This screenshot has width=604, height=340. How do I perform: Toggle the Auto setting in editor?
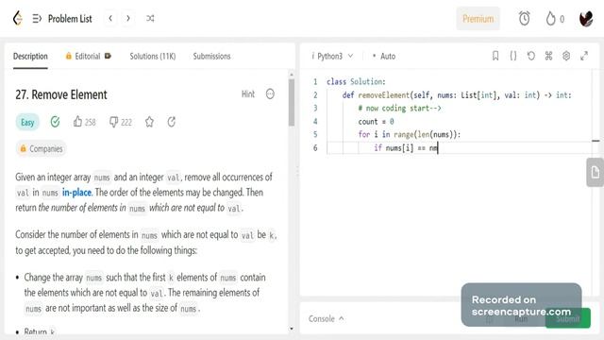[384, 57]
